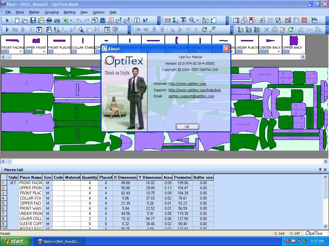This screenshot has width=329, height=246.
Task: Activate the What's This help pointer
Action: pyautogui.click(x=145, y=20)
